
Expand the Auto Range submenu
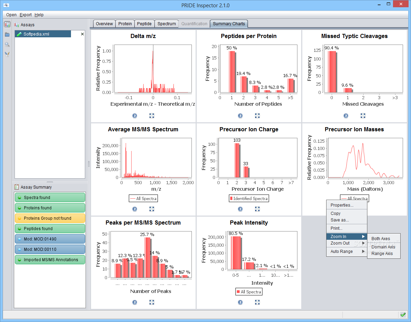click(347, 252)
